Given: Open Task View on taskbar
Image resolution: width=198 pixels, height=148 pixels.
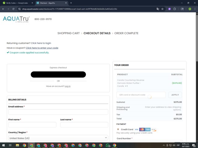Looking at the screenshot, I should pos(10,145).
